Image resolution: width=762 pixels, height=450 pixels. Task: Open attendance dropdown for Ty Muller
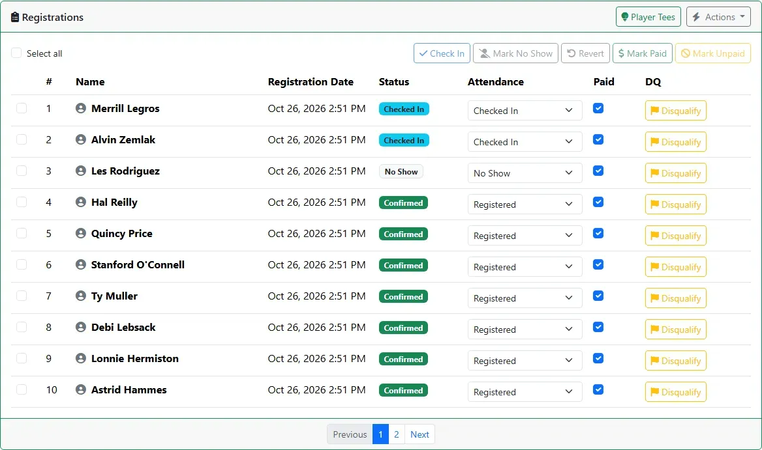pos(525,298)
